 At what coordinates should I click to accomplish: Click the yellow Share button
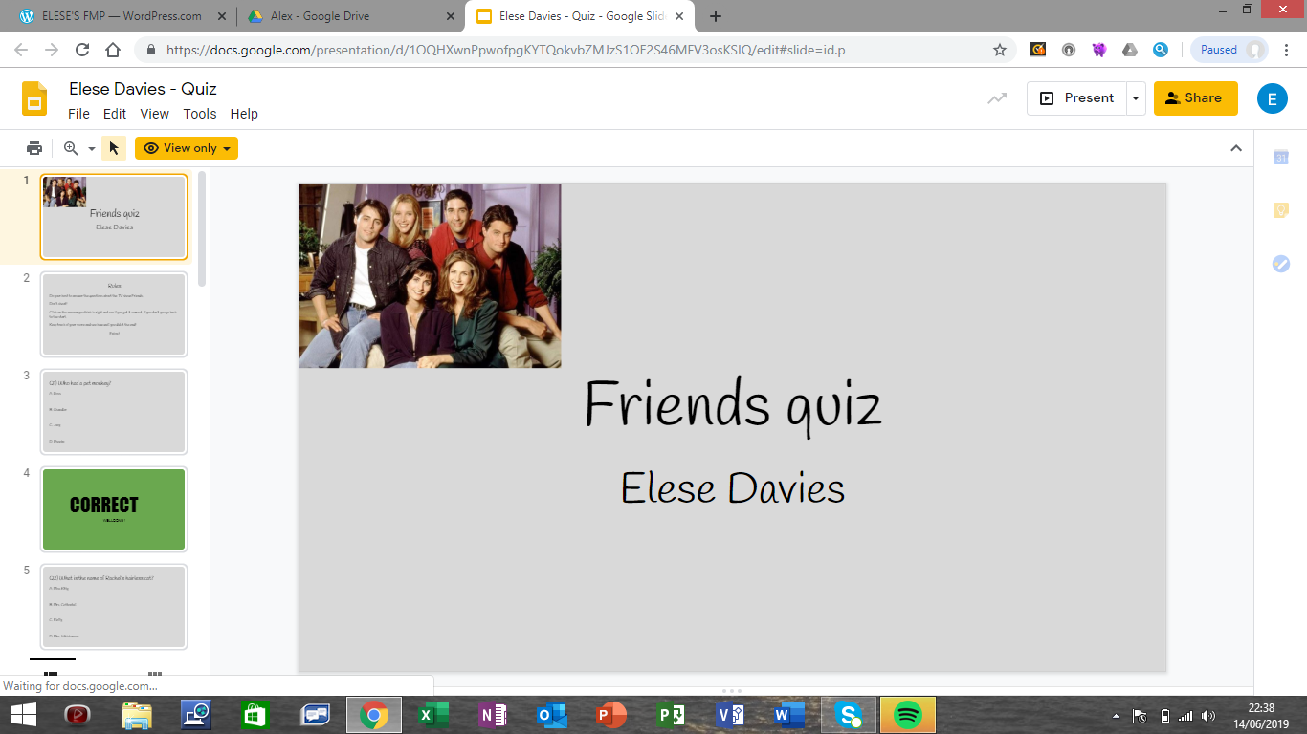pos(1194,98)
